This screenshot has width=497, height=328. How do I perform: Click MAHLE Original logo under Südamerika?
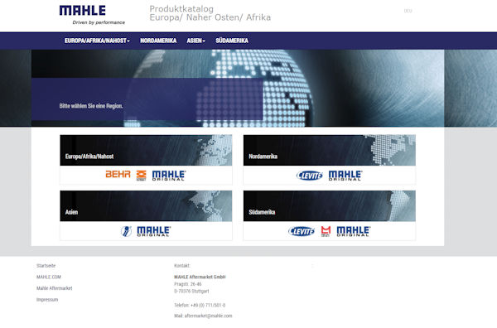pyautogui.click(x=353, y=231)
